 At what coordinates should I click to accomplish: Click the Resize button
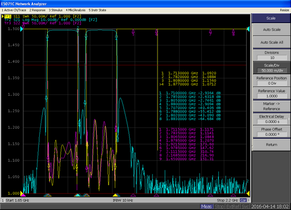(x=284, y=10)
